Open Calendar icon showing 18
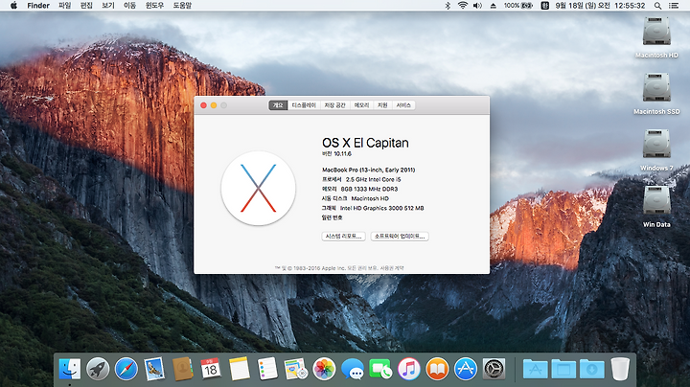This screenshot has height=387, width=690. 210,369
